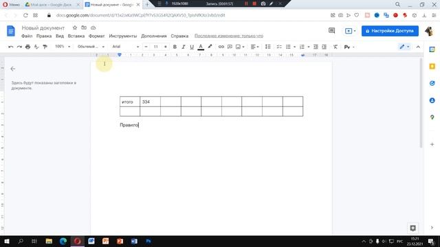Open last edit history link
The image size is (440, 247).
click(229, 36)
